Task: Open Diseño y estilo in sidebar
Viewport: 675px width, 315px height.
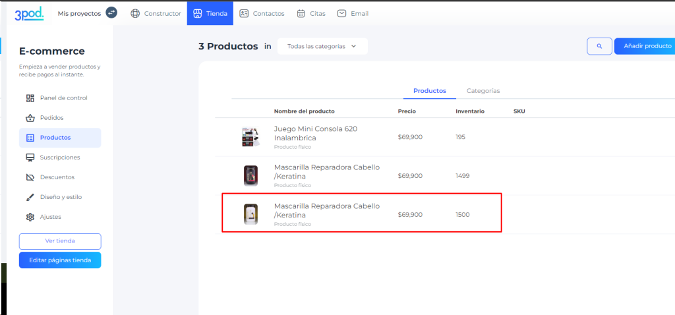Action: coord(60,197)
